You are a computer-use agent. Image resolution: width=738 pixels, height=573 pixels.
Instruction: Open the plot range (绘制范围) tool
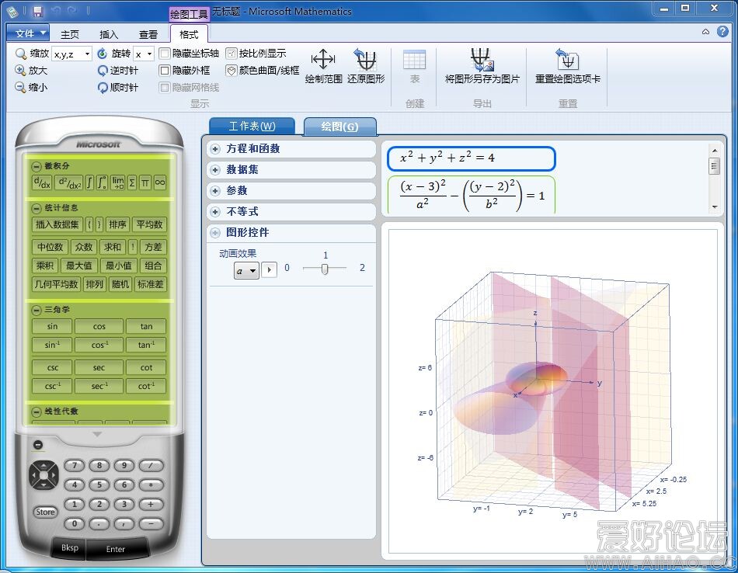(x=323, y=70)
